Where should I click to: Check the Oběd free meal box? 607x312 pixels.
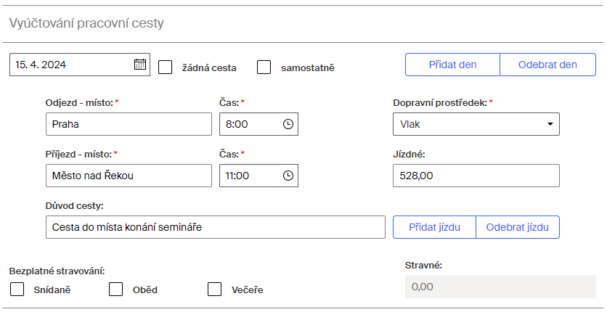(x=115, y=290)
